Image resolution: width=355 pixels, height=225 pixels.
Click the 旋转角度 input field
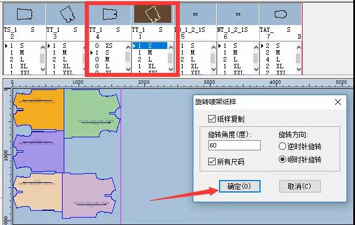tap(234, 145)
